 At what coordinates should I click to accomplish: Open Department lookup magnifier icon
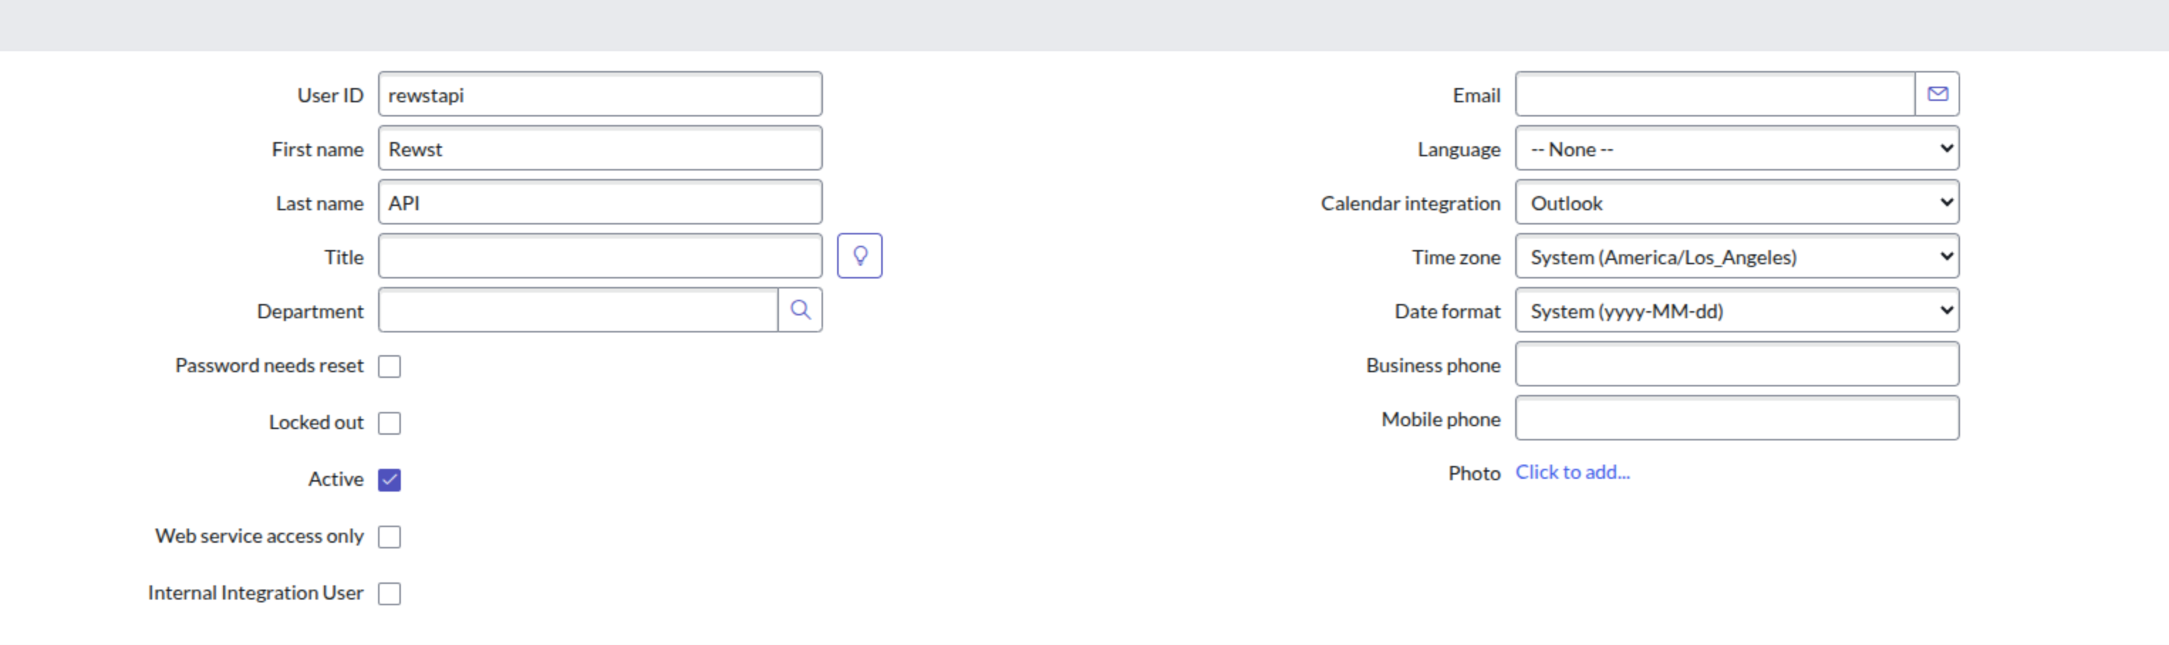(x=800, y=310)
